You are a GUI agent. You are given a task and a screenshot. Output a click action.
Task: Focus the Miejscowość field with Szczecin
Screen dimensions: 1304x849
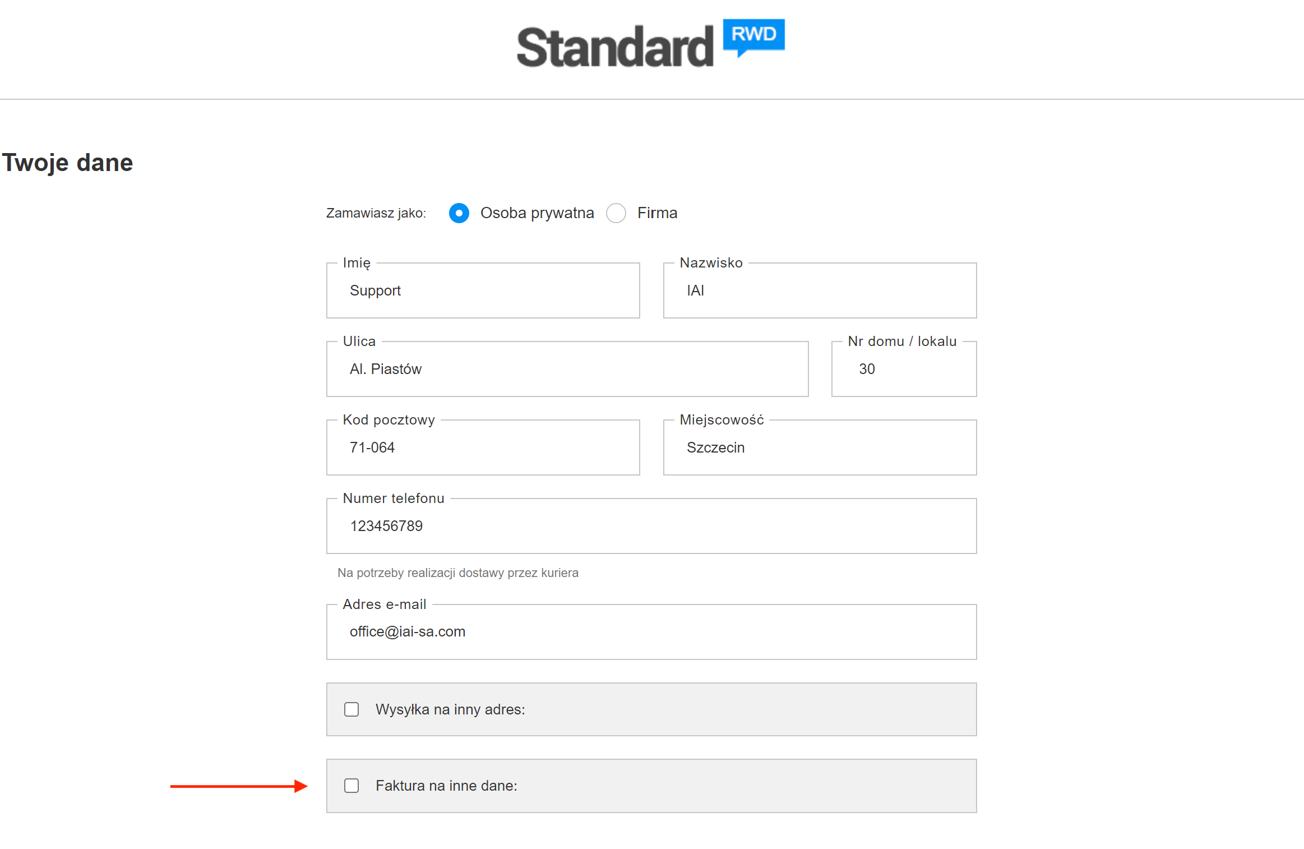pos(820,447)
